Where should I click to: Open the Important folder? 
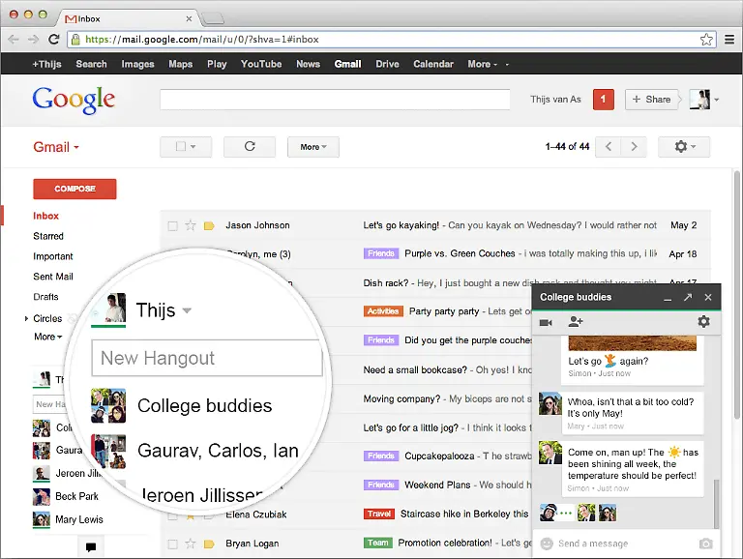coord(53,256)
